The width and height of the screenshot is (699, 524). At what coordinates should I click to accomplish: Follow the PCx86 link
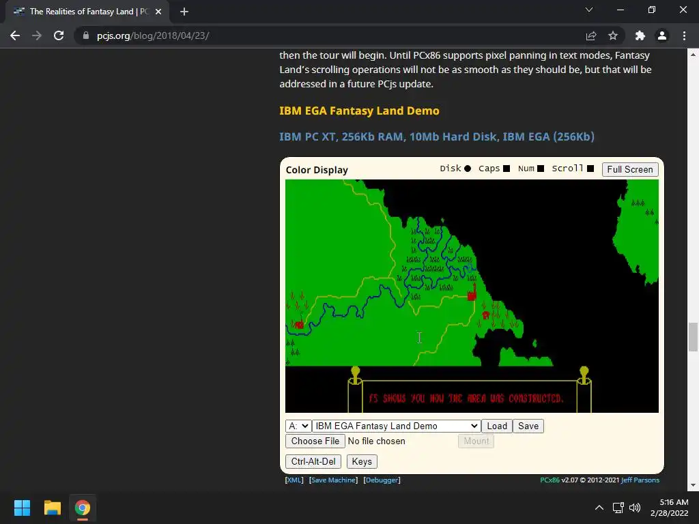point(550,480)
